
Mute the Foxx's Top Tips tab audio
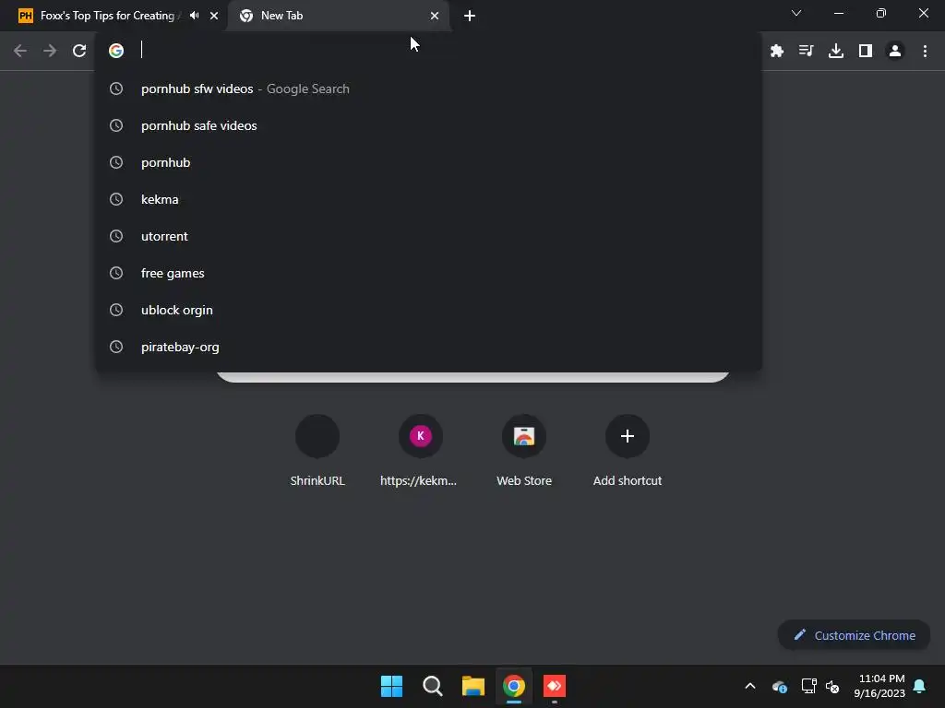pyautogui.click(x=194, y=16)
